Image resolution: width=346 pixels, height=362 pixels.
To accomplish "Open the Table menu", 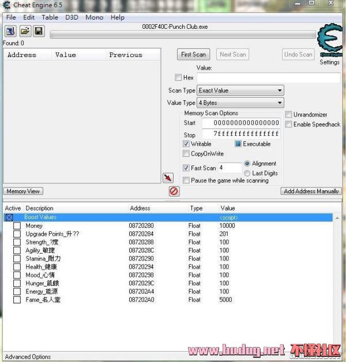I will coord(50,17).
